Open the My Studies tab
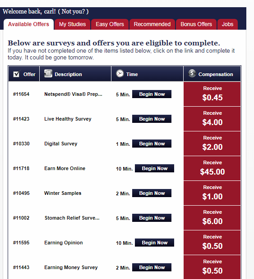This screenshot has width=254, height=279. [73, 24]
